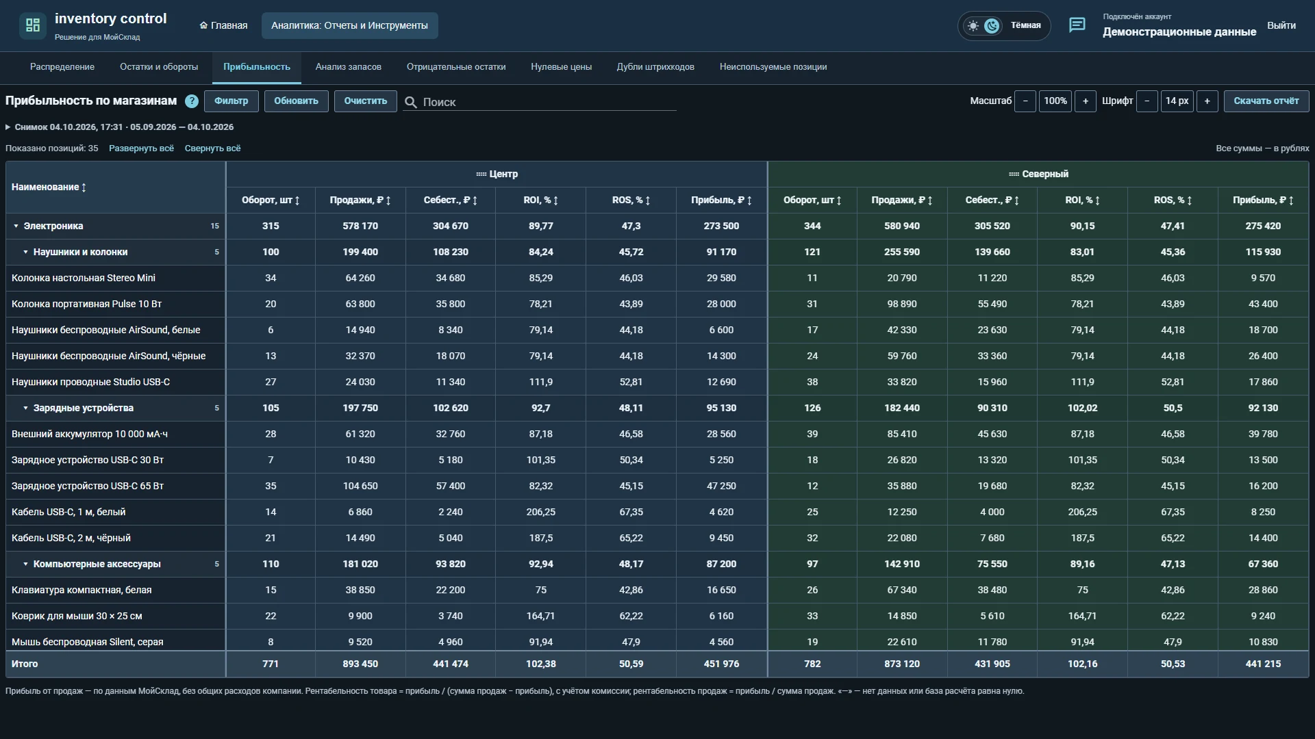Image resolution: width=1315 pixels, height=739 pixels.
Task: Decrease the Масштаб zoom level
Action: 1025,101
